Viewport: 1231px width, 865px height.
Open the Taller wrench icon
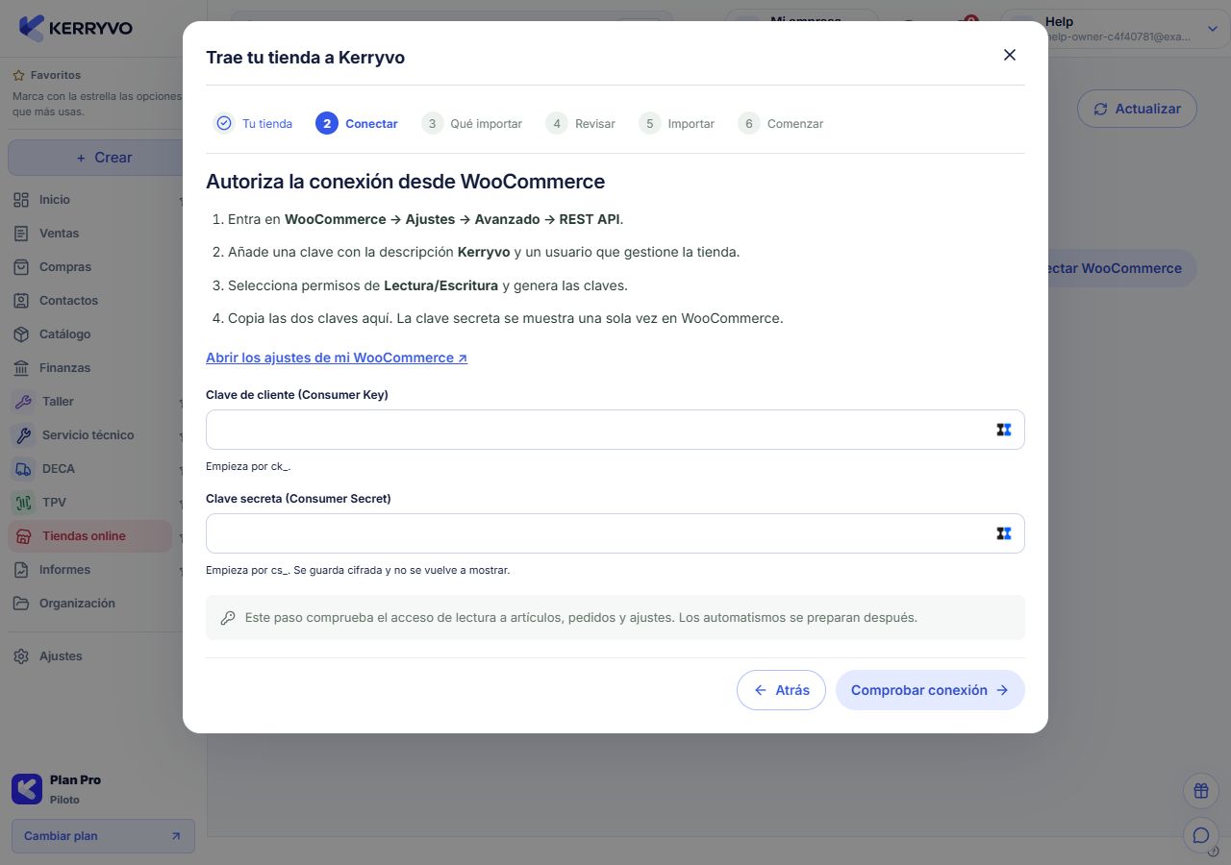coord(23,402)
